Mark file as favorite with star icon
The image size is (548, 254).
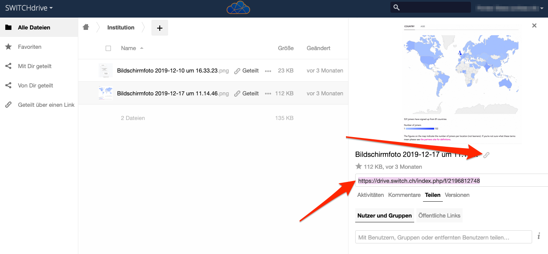tap(359, 167)
